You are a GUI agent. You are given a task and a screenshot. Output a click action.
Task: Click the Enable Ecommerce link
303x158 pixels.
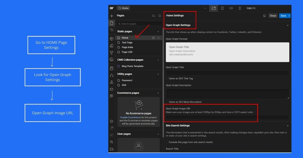point(131,117)
